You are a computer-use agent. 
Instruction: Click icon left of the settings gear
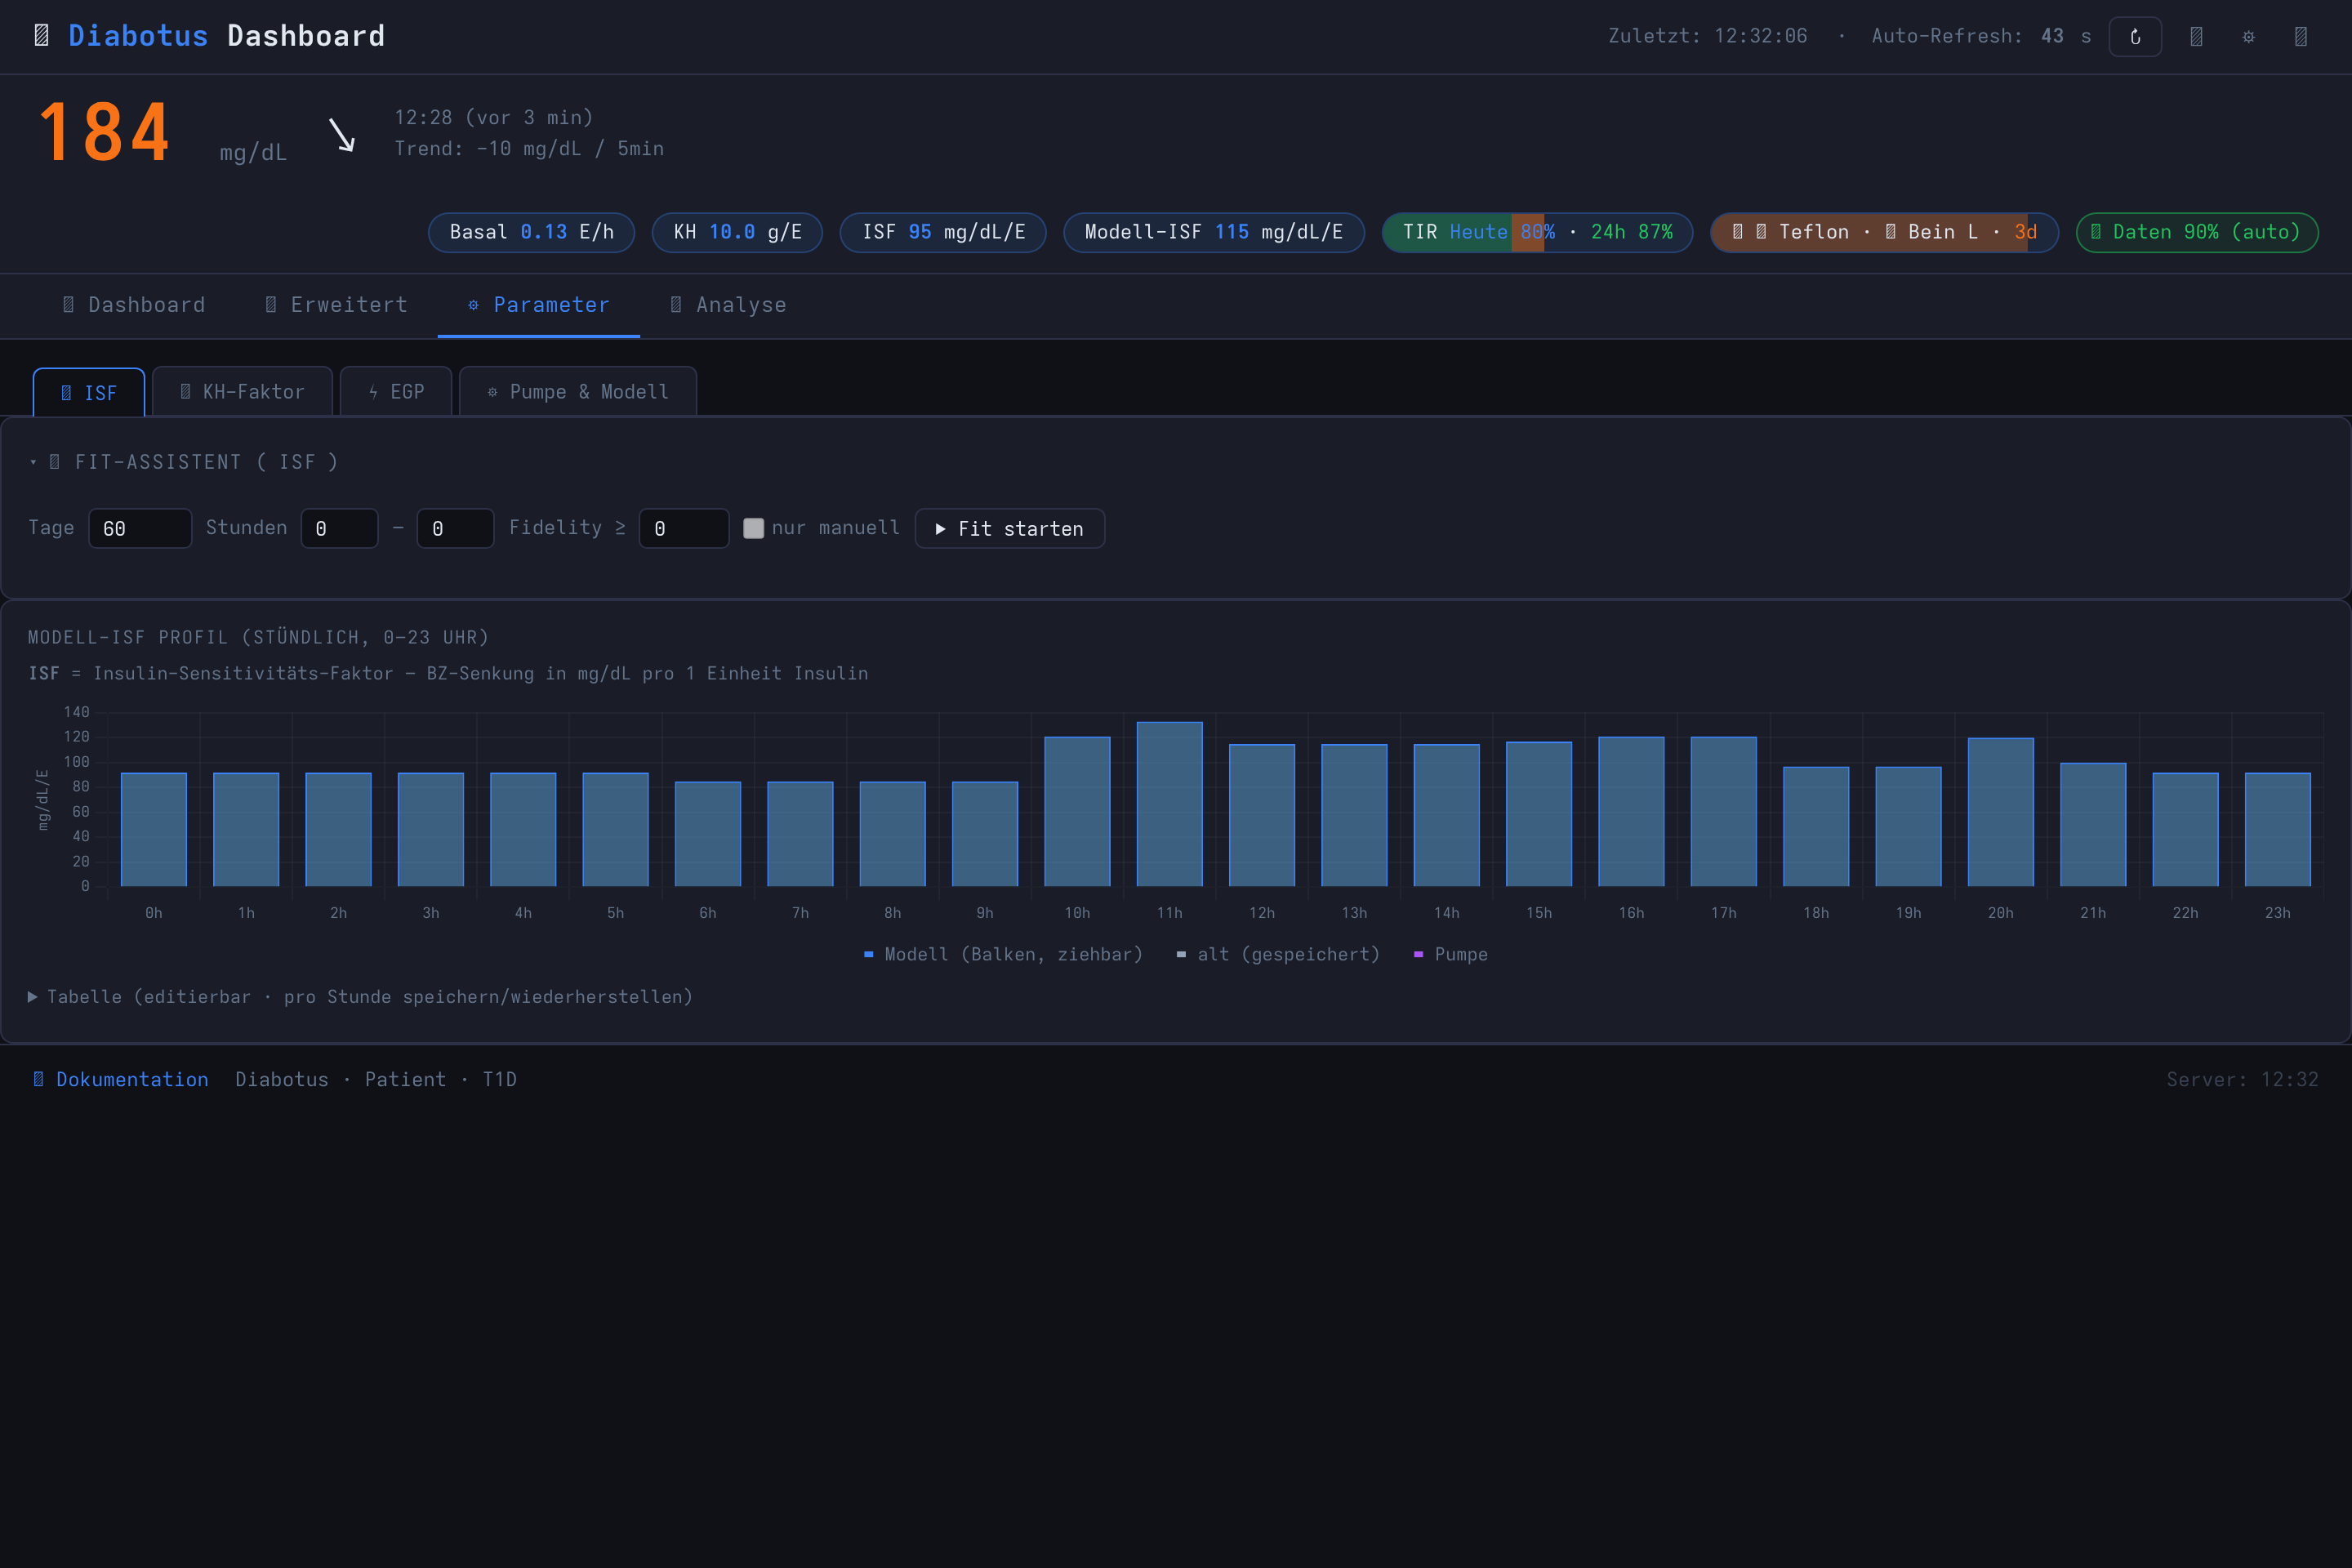click(x=2196, y=37)
